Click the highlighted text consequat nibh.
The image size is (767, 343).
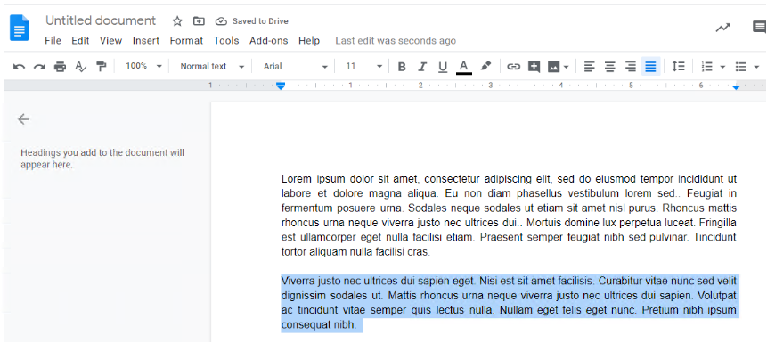pos(320,325)
